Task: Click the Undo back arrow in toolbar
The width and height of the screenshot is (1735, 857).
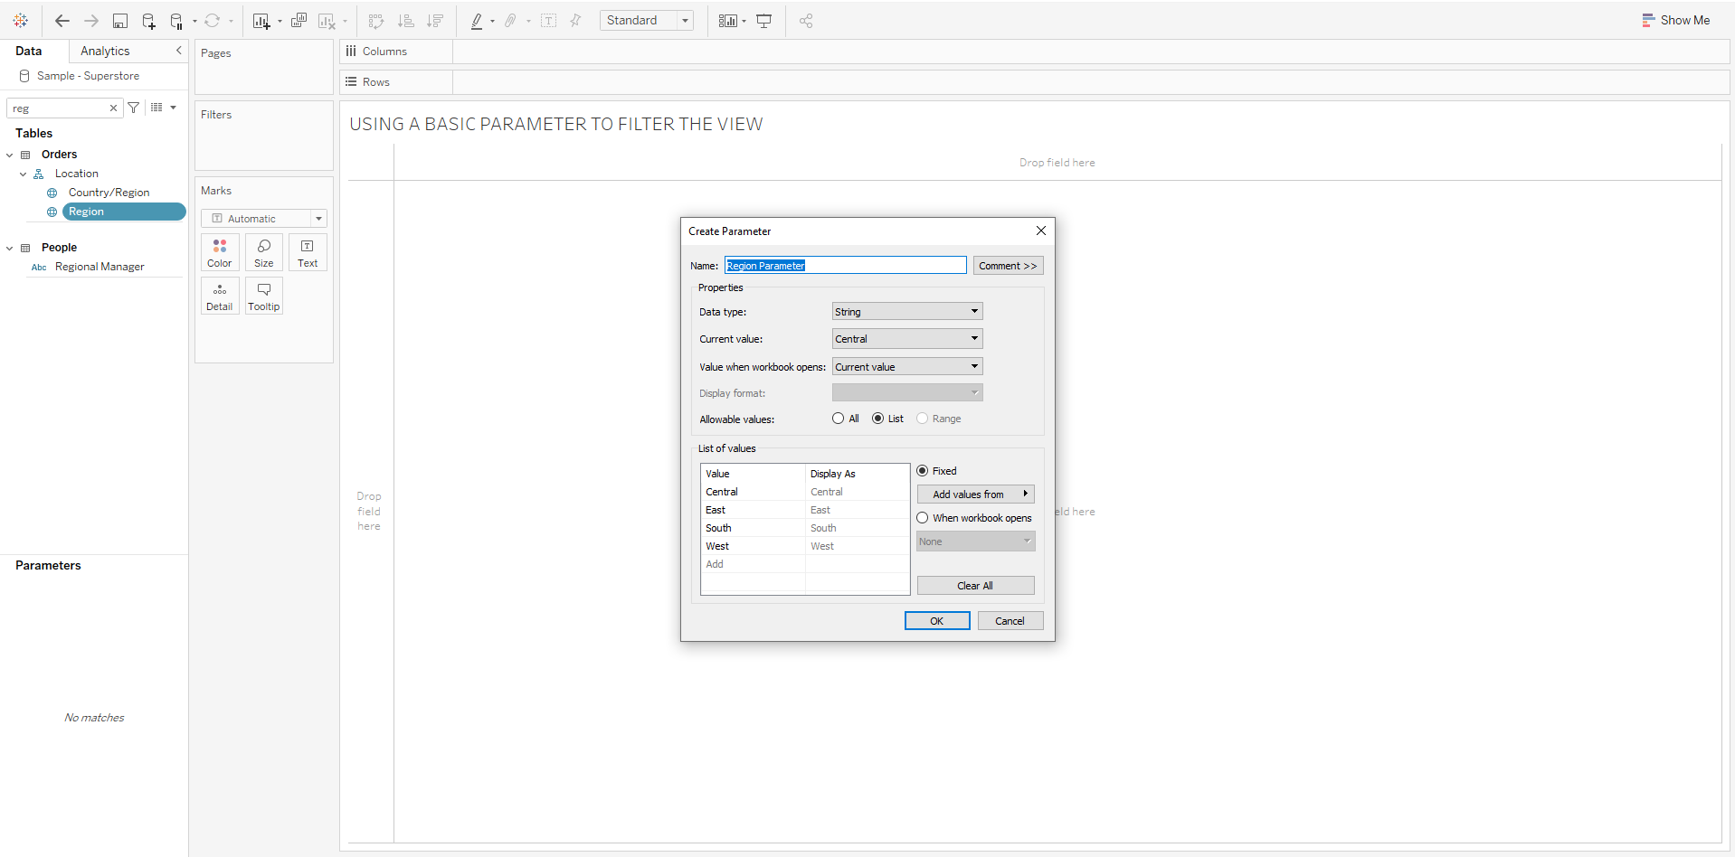Action: pyautogui.click(x=62, y=21)
